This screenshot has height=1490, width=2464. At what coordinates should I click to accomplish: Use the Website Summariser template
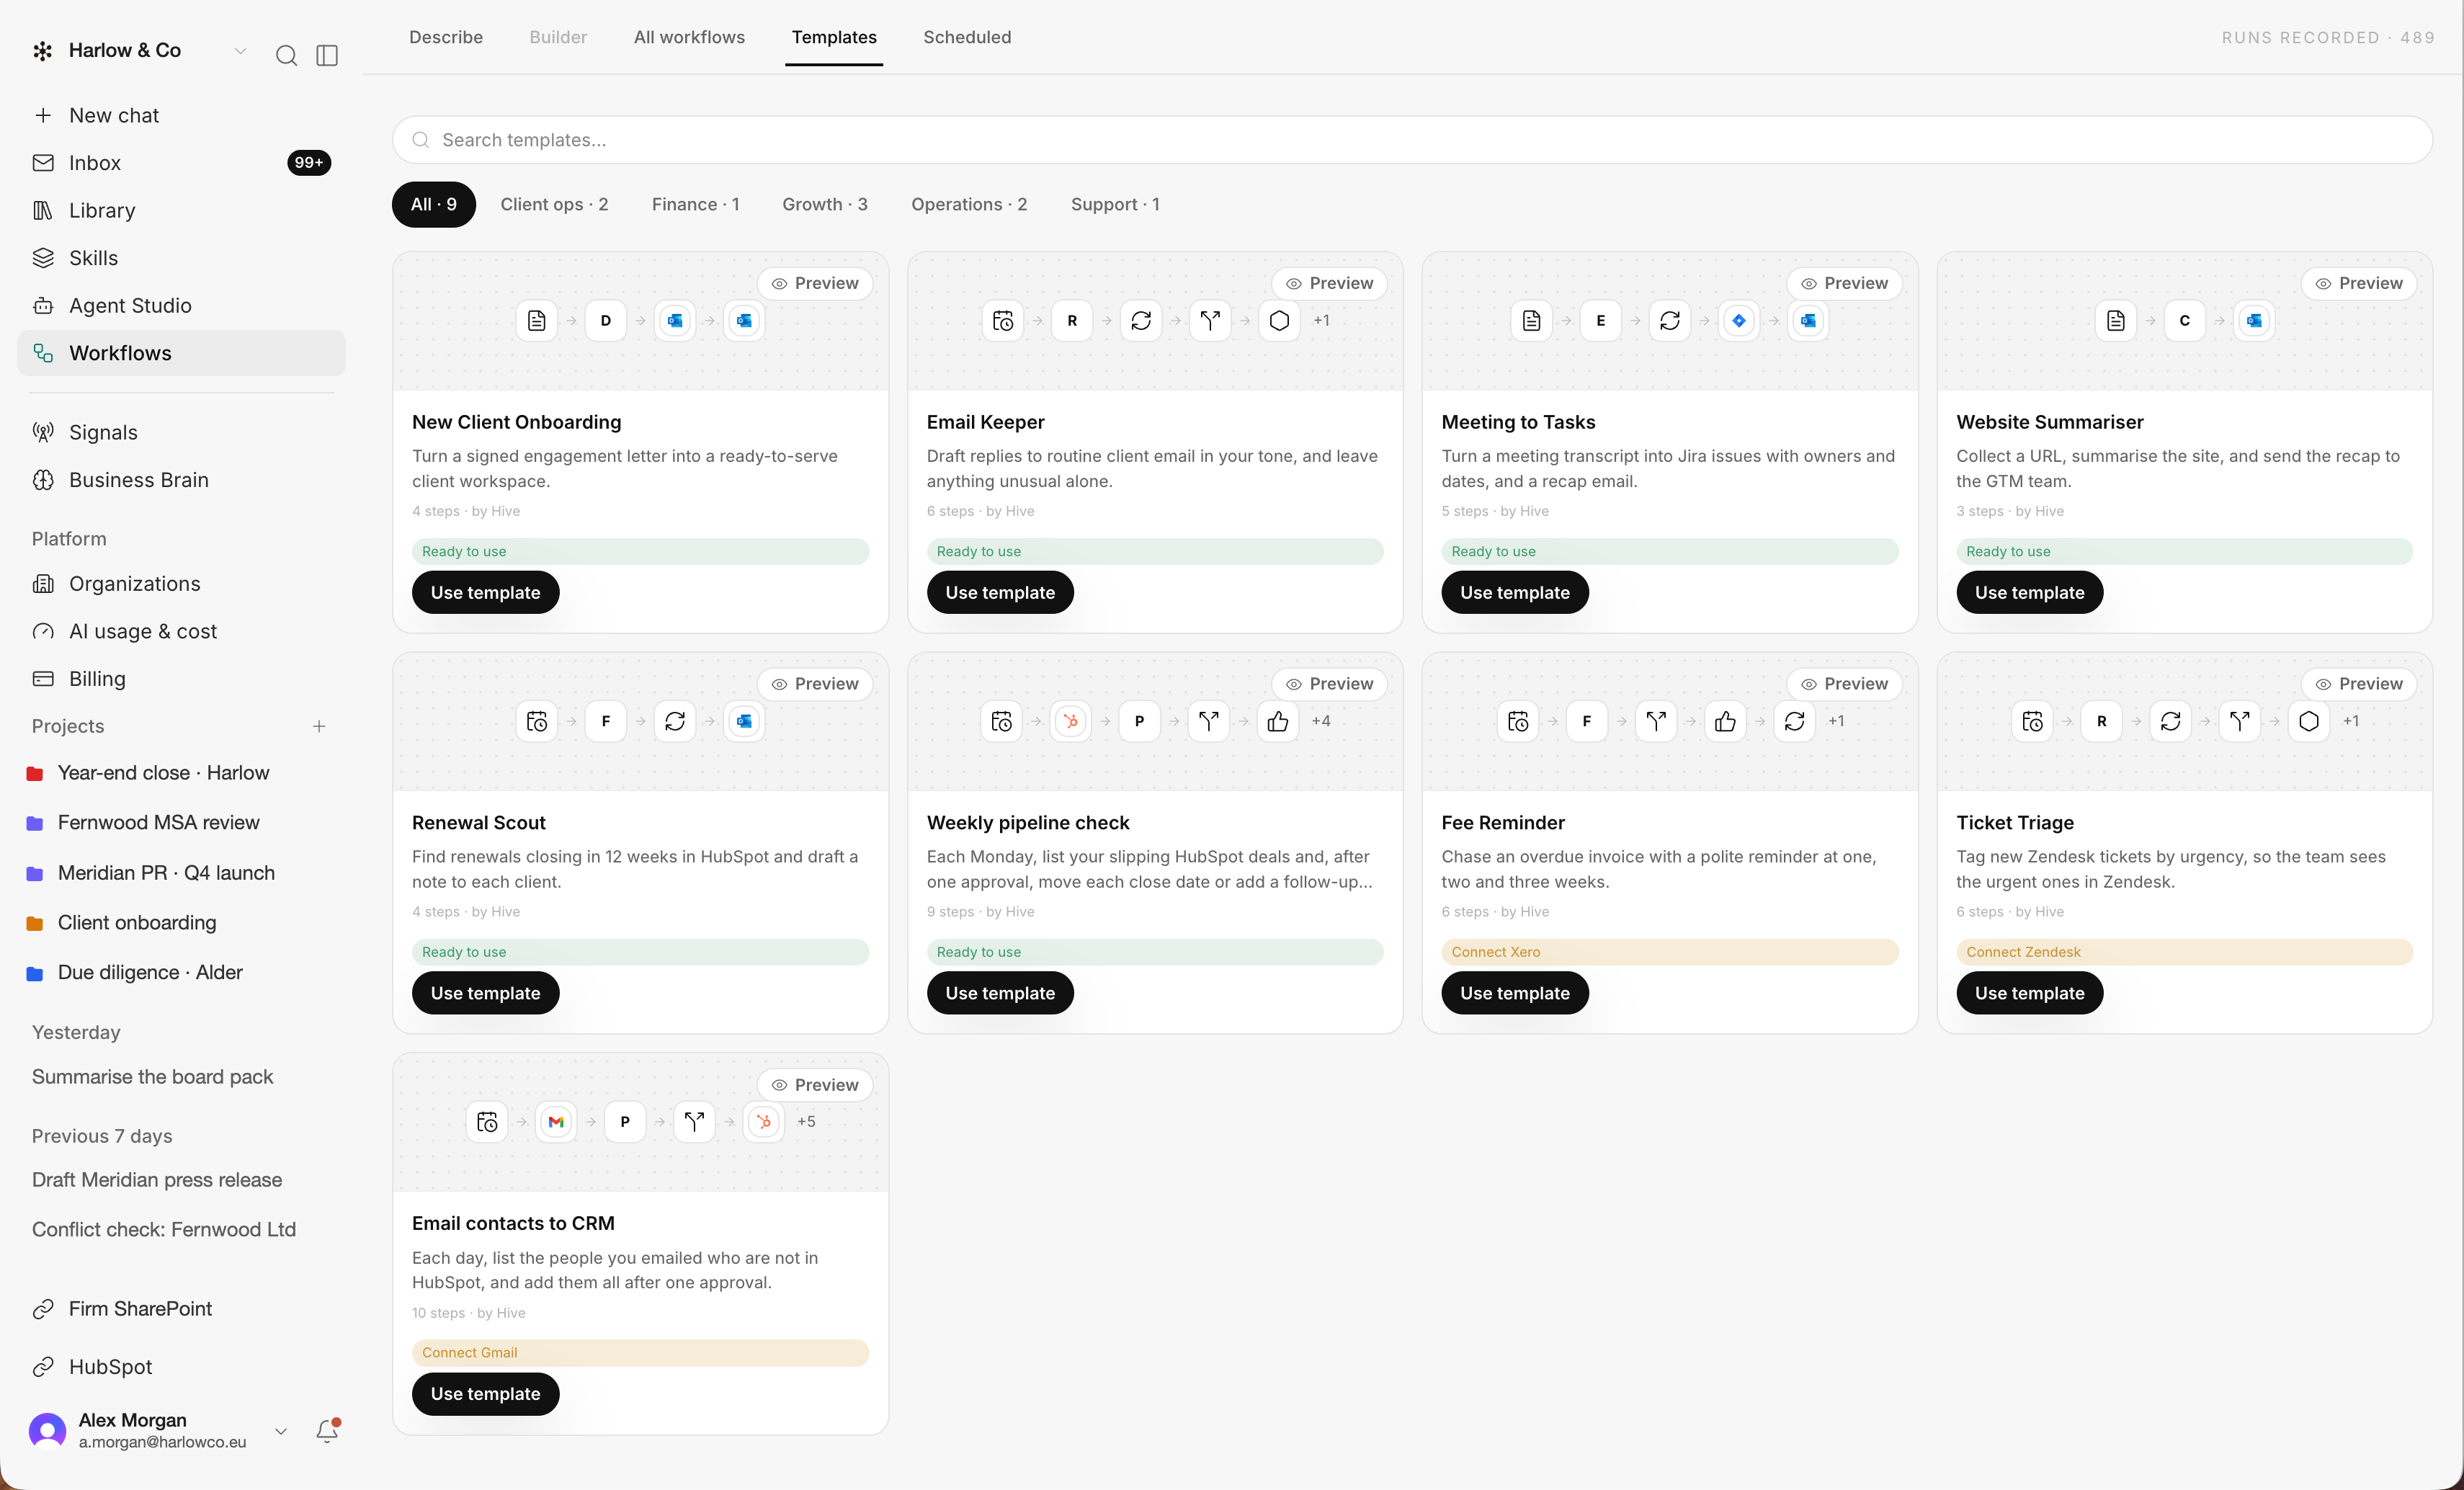coord(2029,593)
